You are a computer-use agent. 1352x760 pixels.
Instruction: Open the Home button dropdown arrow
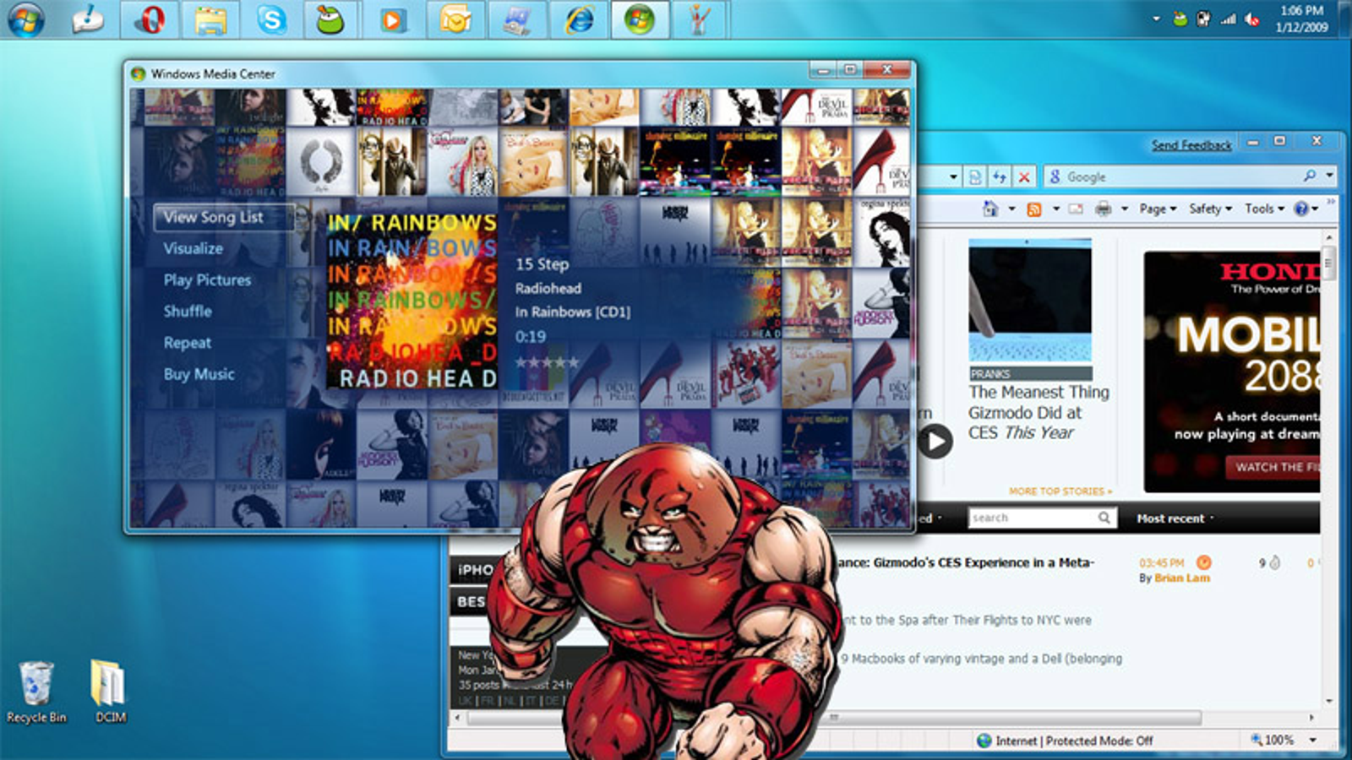click(1011, 209)
